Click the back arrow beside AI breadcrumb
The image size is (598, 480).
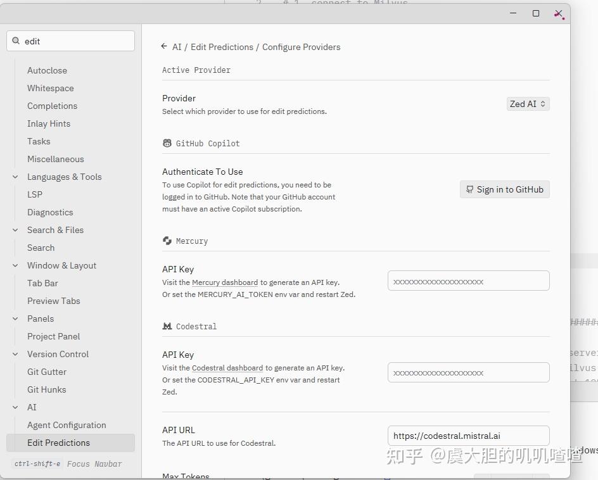point(164,46)
